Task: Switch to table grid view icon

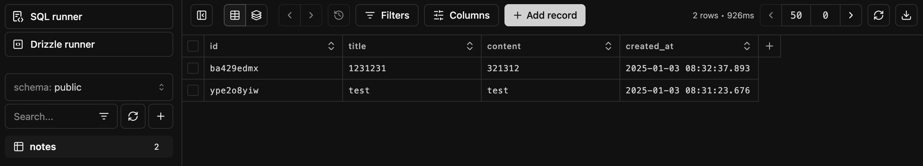Action: point(235,15)
